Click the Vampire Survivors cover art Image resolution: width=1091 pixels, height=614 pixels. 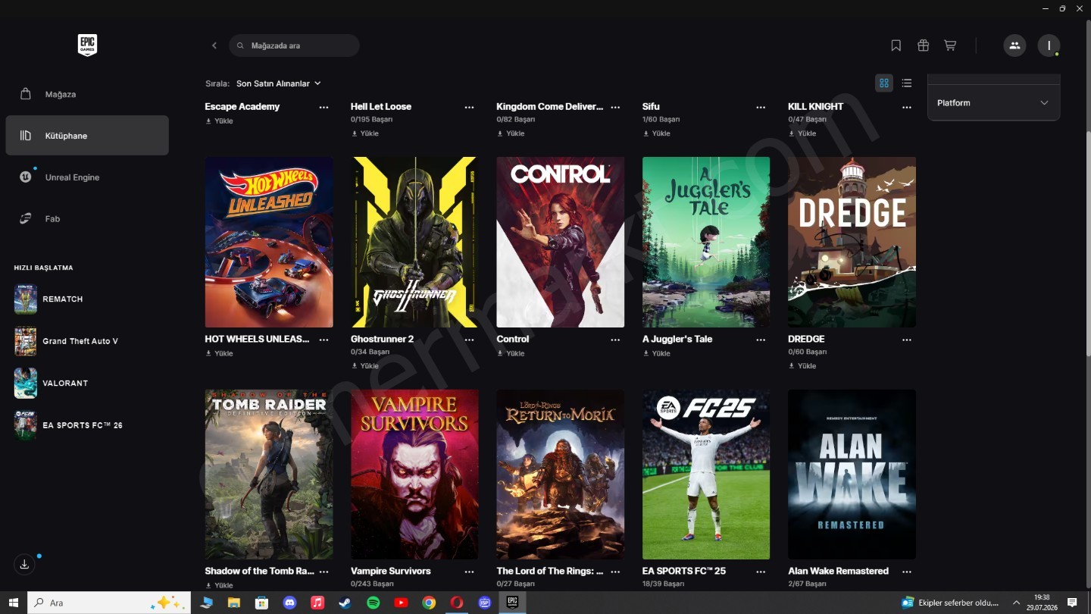point(414,475)
